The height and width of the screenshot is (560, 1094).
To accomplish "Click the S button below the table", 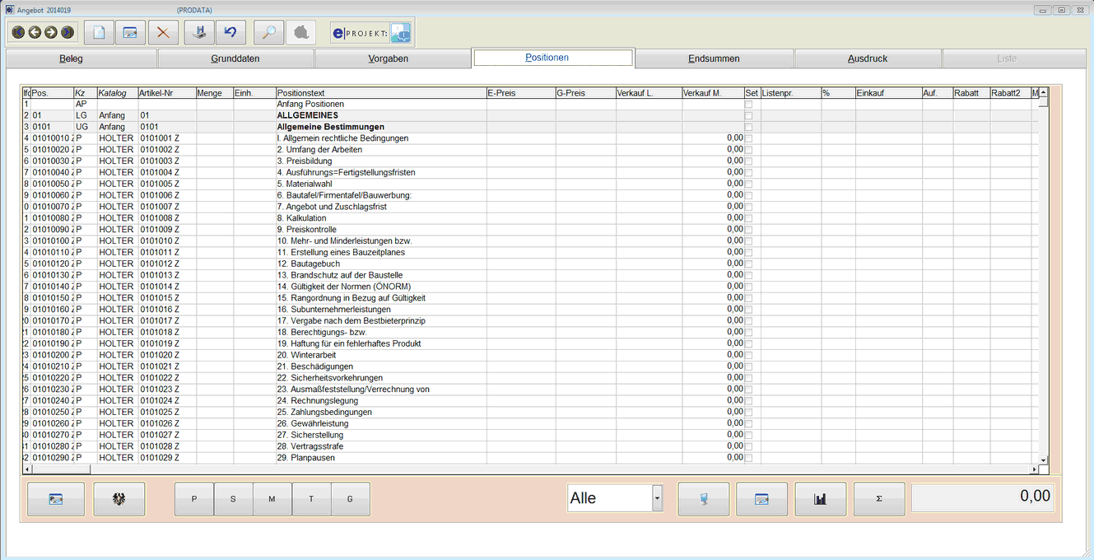I will tap(234, 499).
